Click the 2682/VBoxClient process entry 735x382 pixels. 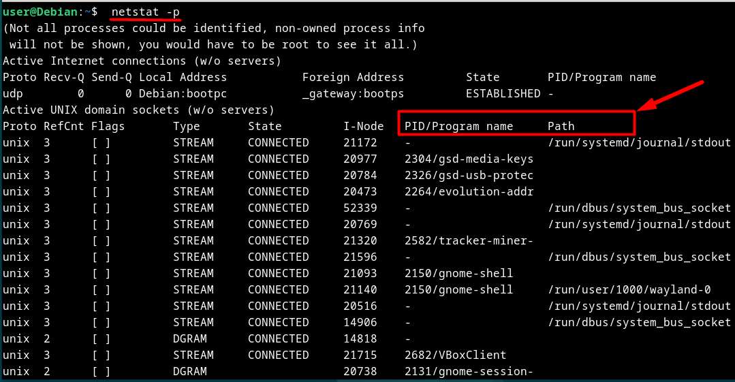(455, 355)
